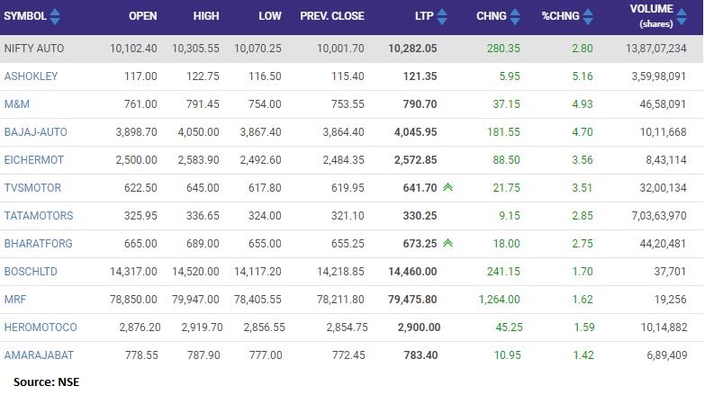This screenshot has width=705, height=395.
Task: Click NIFTY AUTO volume 13,87,07,234
Action: [656, 49]
